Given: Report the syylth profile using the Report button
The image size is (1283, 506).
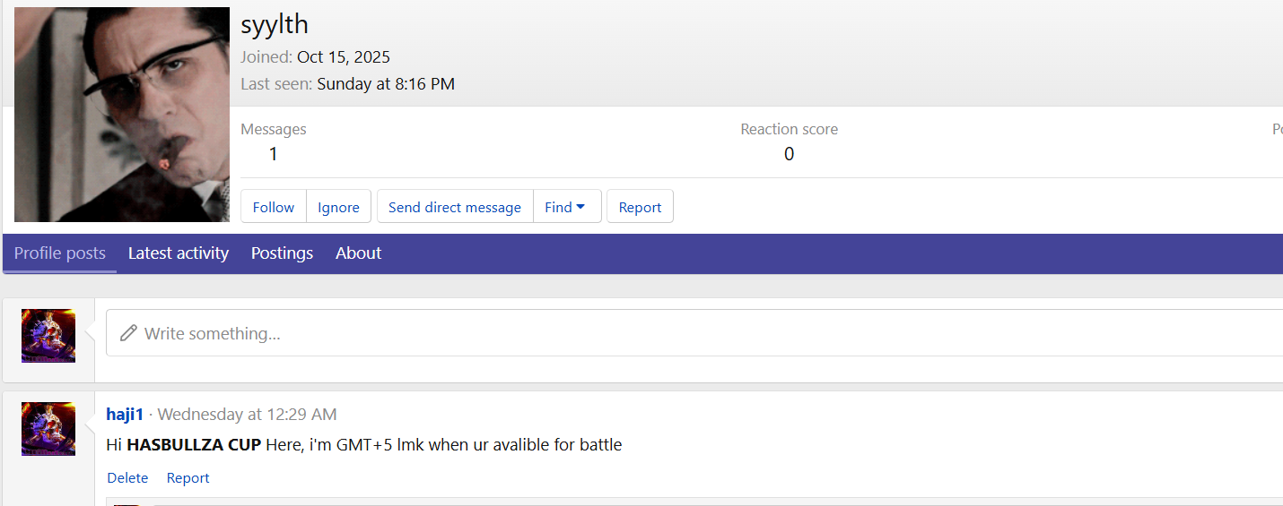Looking at the screenshot, I should 640,207.
